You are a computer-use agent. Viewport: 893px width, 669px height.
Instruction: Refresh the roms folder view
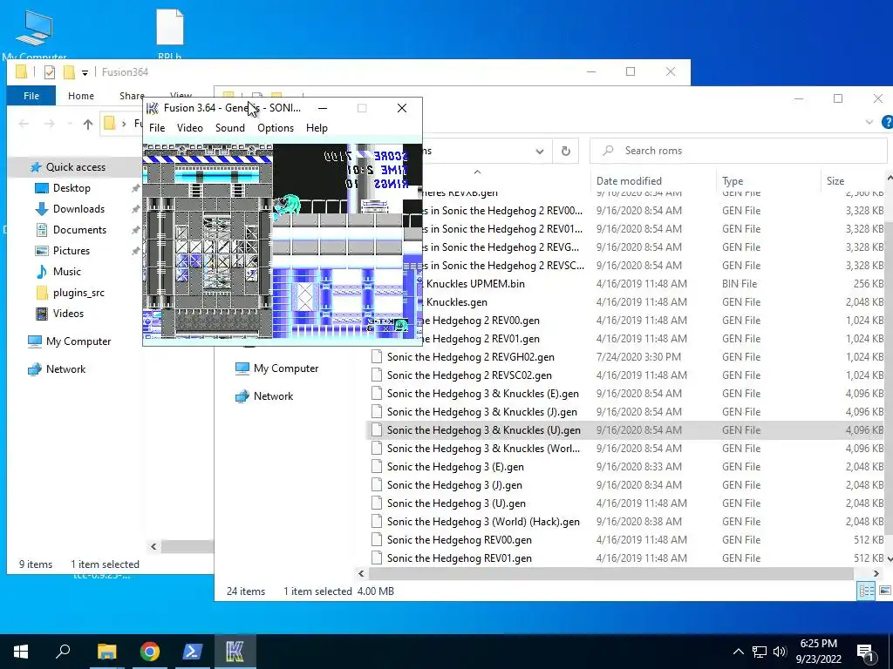pos(565,151)
